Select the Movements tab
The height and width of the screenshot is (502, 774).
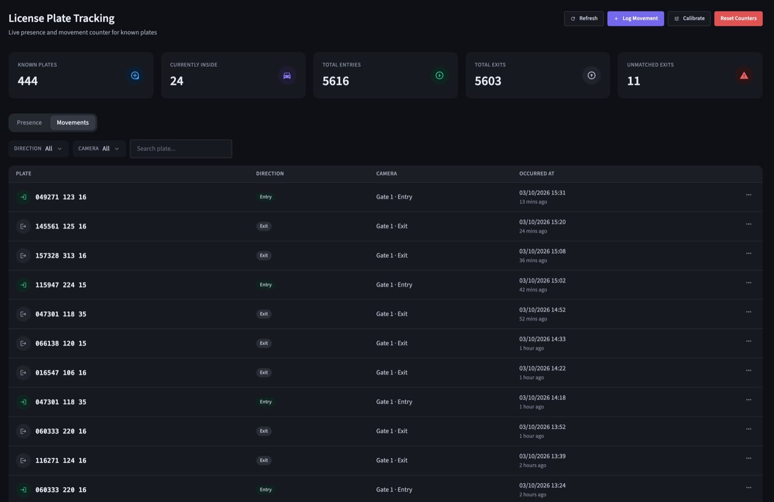click(73, 123)
